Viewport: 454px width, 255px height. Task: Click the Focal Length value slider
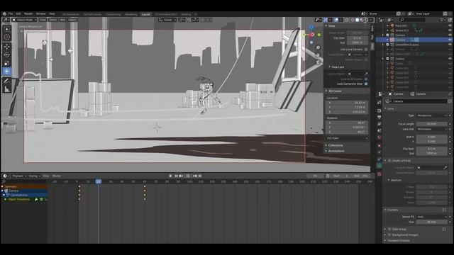coord(432,124)
